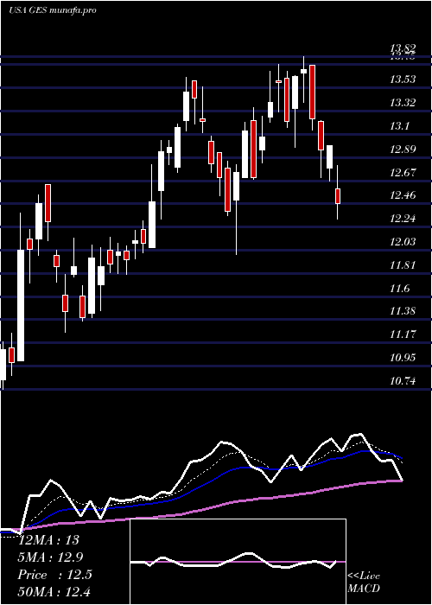
Task: Click the '50MA : 12.4' legend value
Action: click(54, 592)
